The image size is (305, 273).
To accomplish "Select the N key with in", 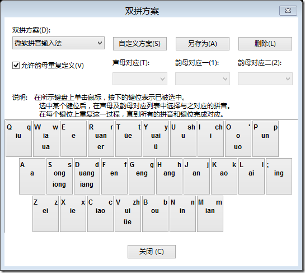I will pos(182,214).
